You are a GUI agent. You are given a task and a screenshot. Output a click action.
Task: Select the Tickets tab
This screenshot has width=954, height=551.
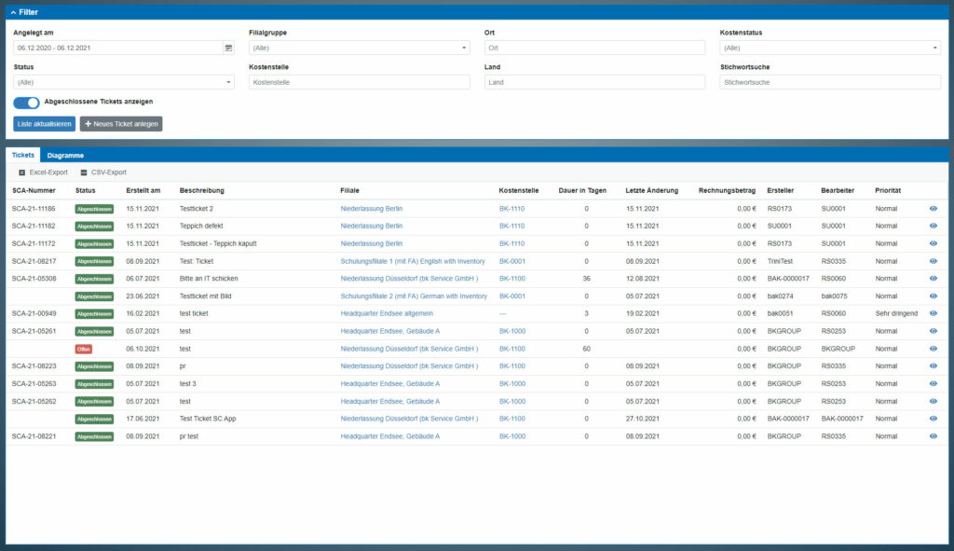tap(23, 156)
